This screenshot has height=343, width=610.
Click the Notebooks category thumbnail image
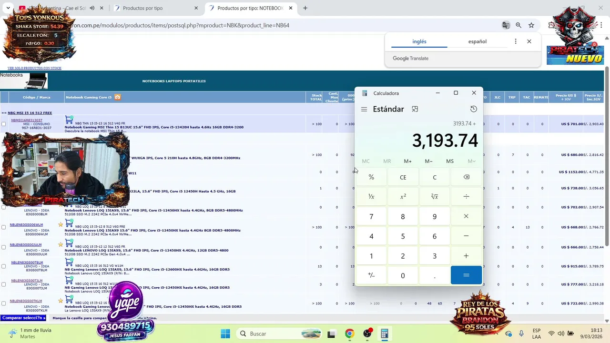tap(24, 81)
